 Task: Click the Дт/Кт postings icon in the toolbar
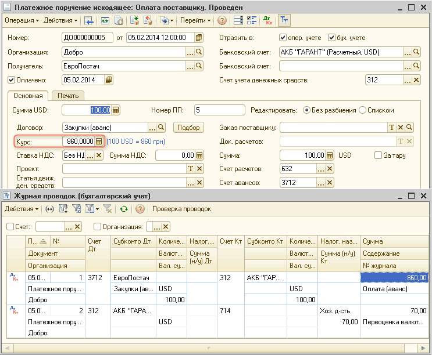click(x=267, y=20)
